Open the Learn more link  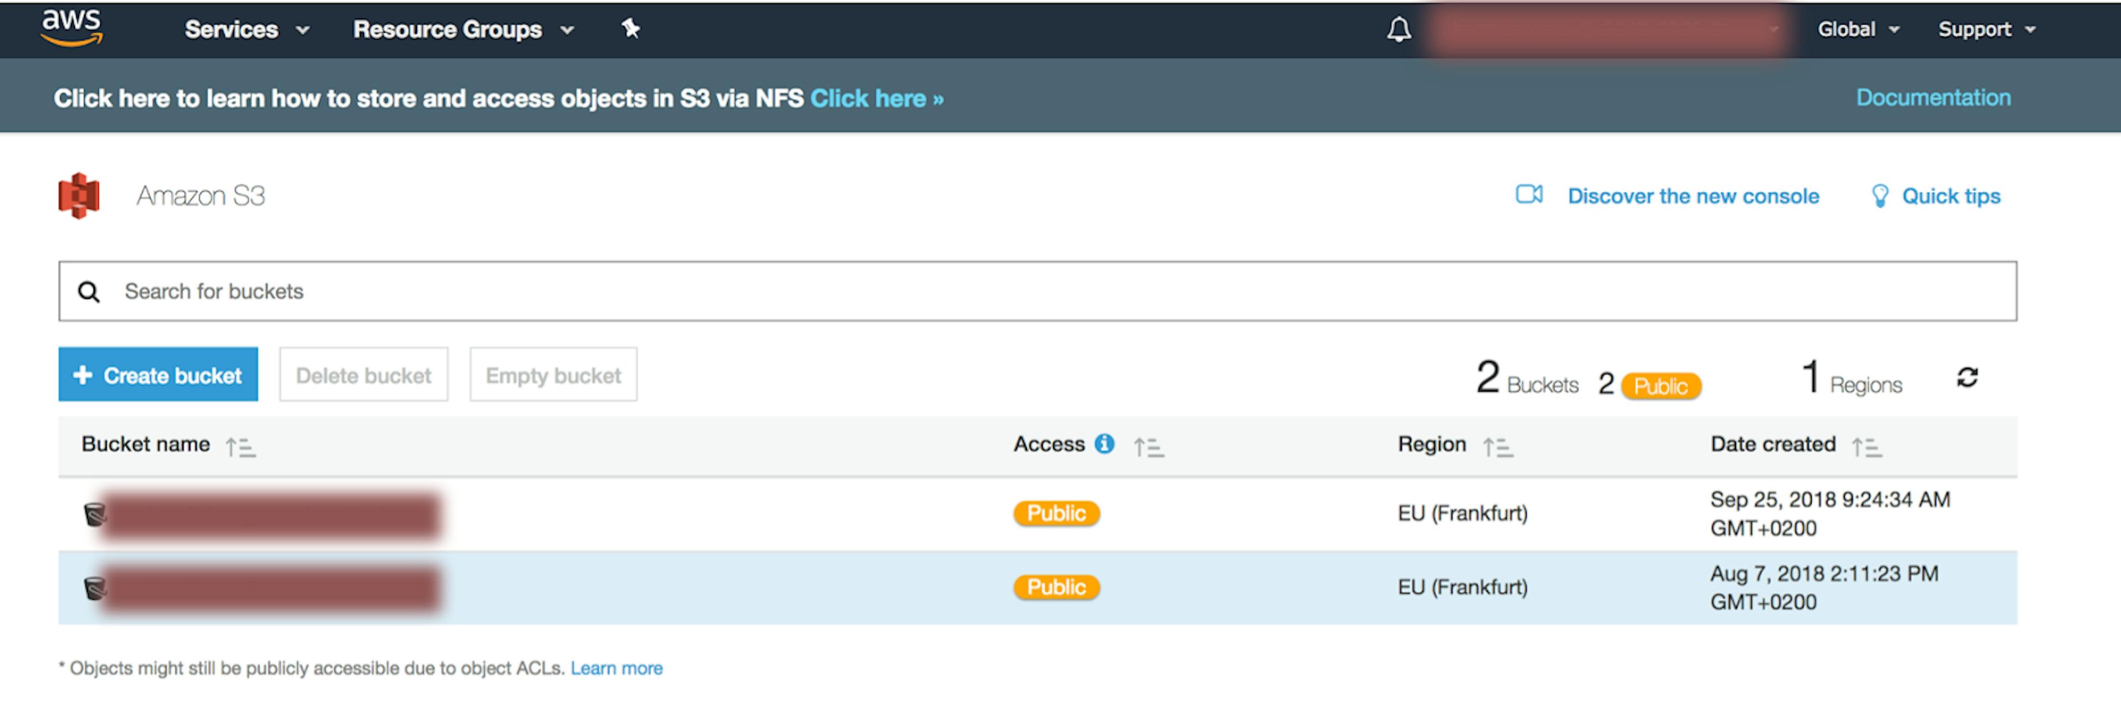tap(617, 669)
